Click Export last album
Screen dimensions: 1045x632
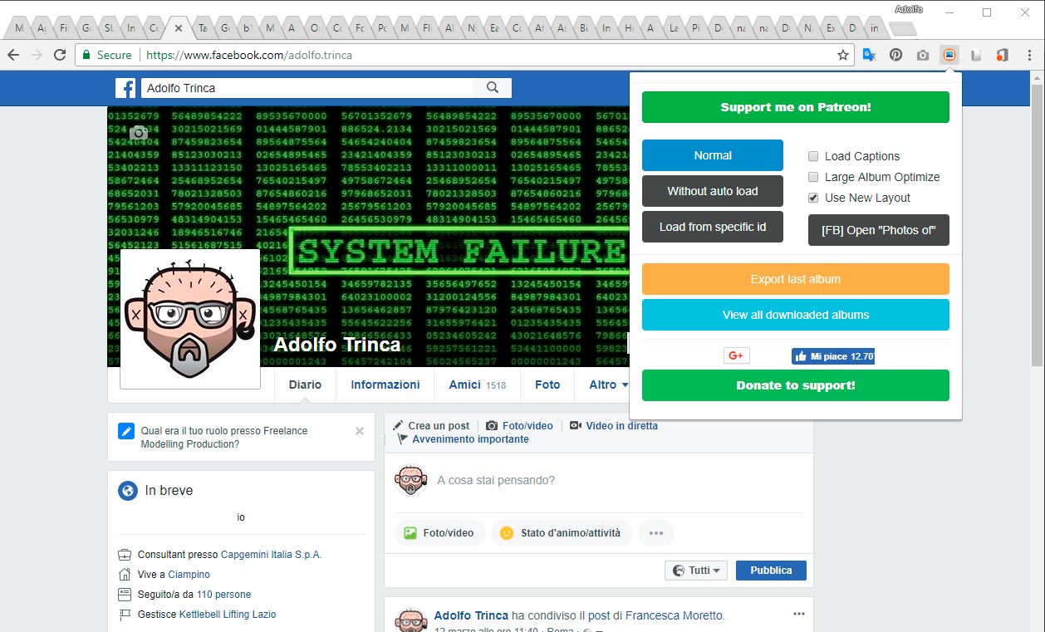pos(795,279)
